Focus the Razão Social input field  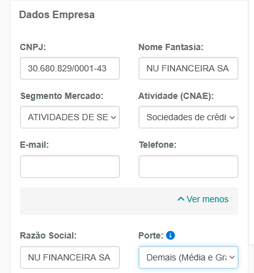(70, 257)
